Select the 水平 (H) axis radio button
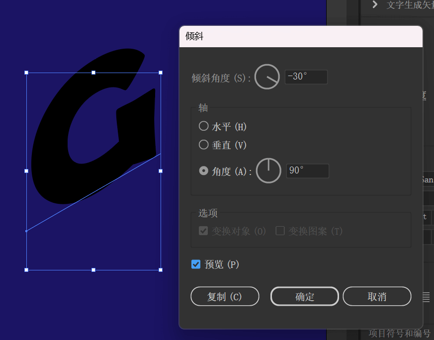Image resolution: width=434 pixels, height=340 pixels. point(204,126)
